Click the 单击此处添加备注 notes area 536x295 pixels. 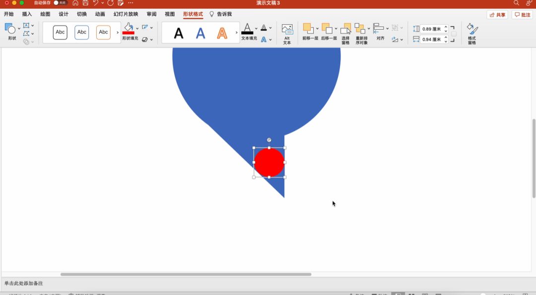tap(24, 283)
